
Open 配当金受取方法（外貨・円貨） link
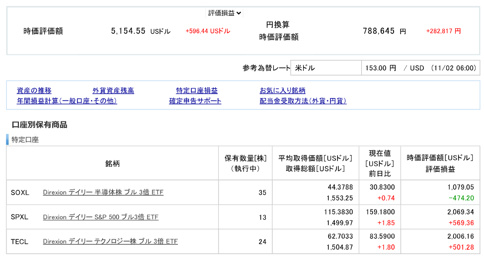tap(303, 101)
